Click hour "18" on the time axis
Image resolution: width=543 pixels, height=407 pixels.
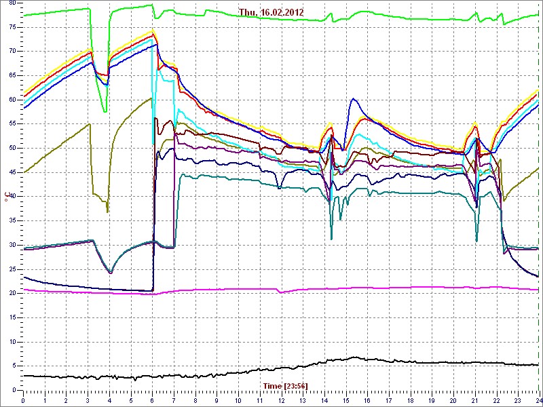tap(411, 400)
